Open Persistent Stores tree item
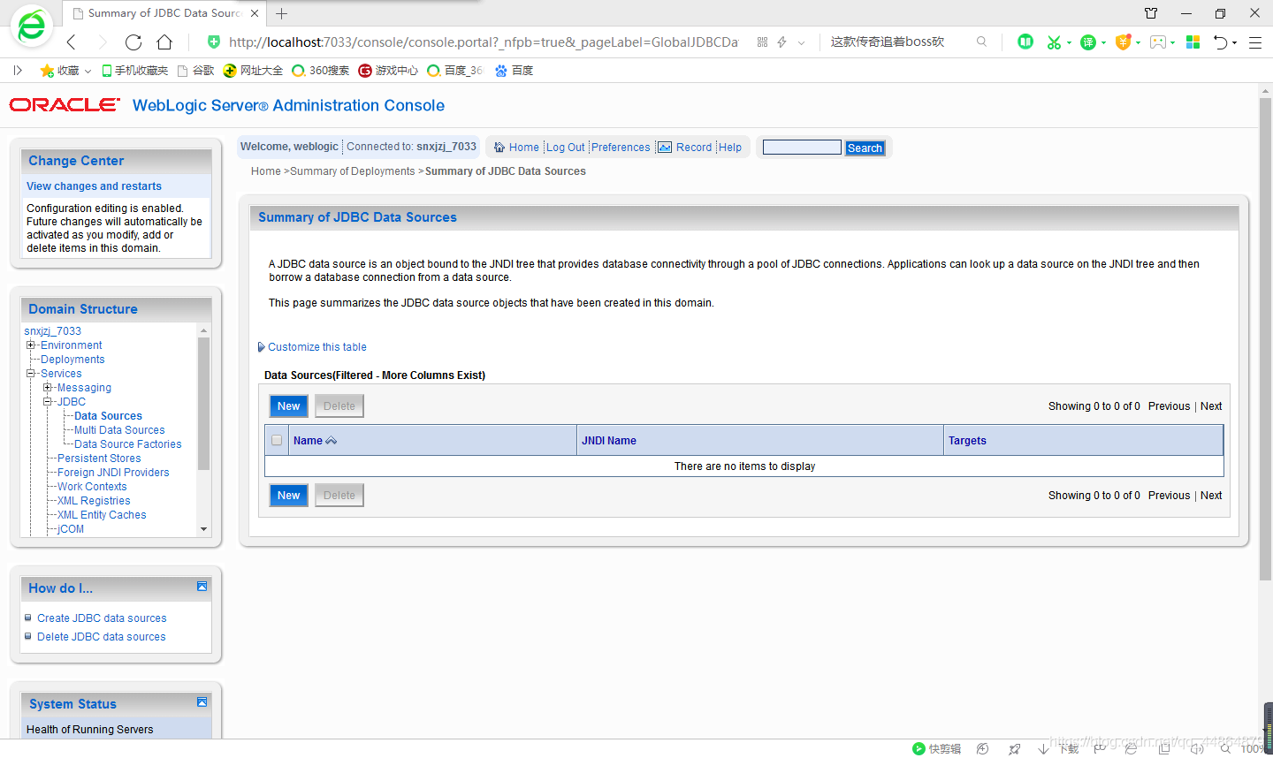This screenshot has height=758, width=1273. 99,459
